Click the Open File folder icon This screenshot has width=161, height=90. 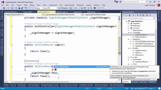pos(16,8)
